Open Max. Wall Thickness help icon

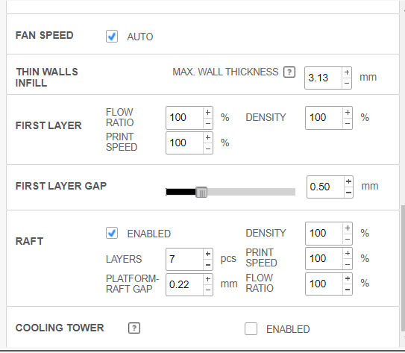click(289, 72)
